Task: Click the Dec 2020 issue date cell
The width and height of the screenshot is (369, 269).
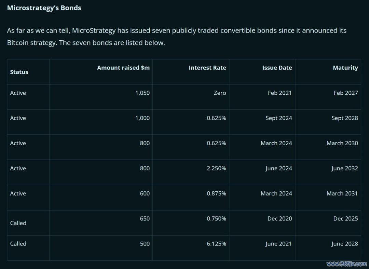Action: click(279, 218)
